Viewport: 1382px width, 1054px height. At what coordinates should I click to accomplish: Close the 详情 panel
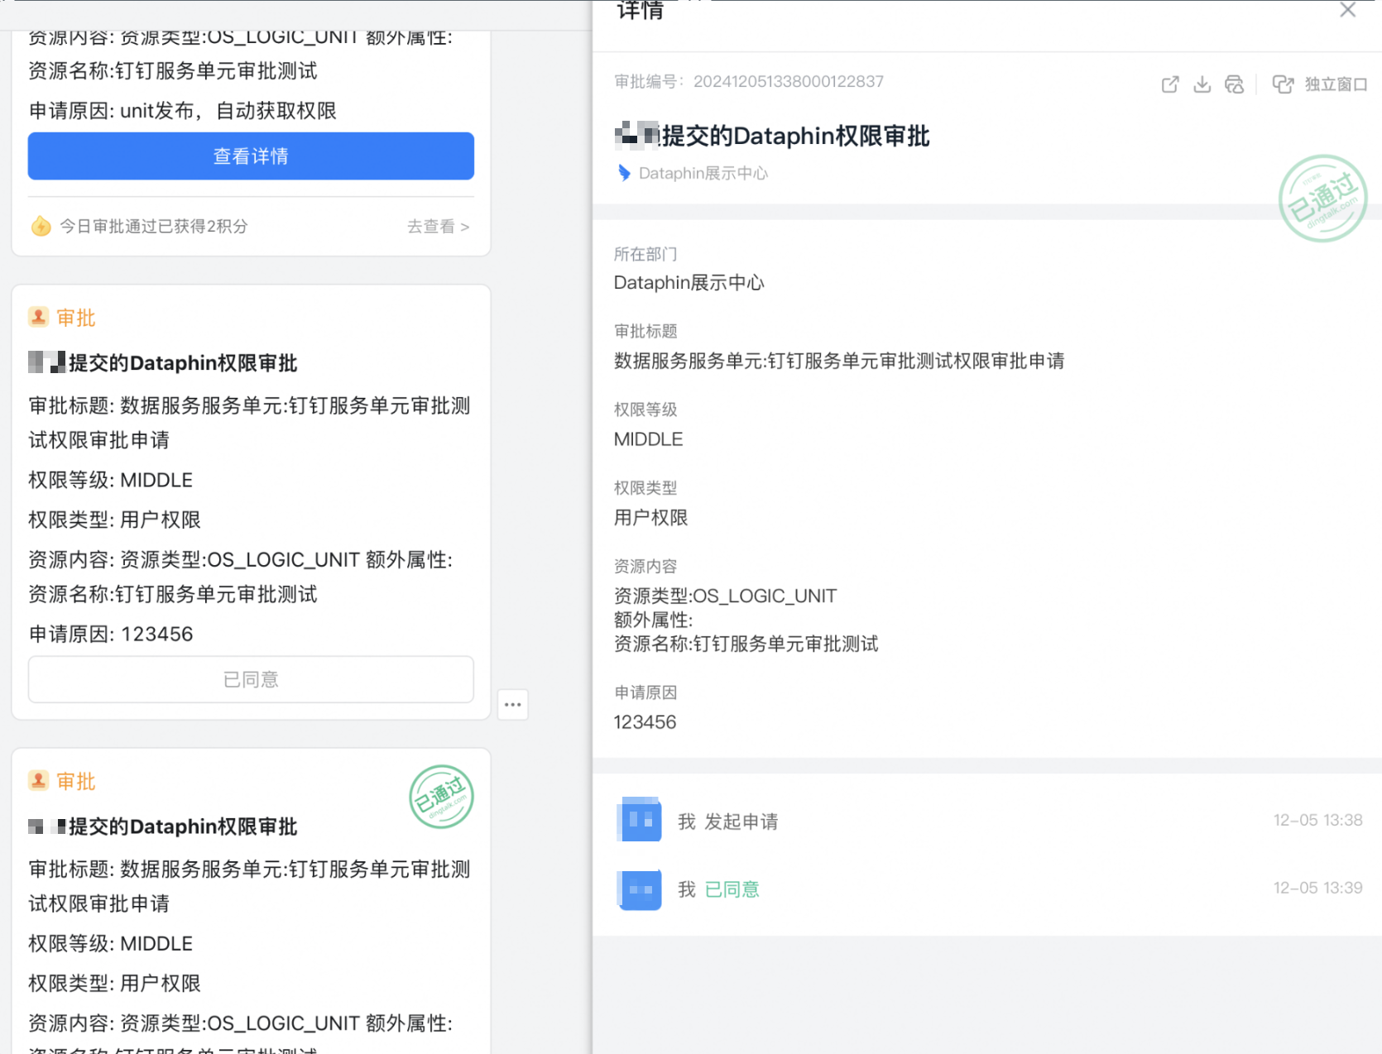(x=1348, y=10)
